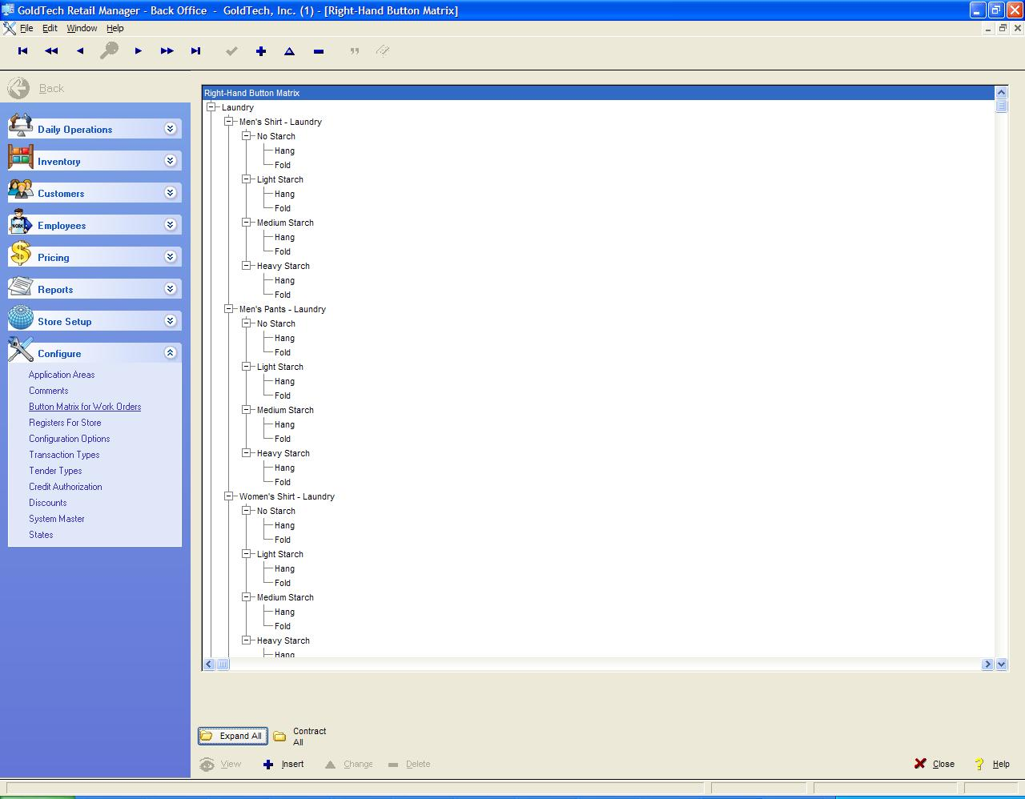
Task: Click the Customers sidebar icon
Action: click(19, 191)
